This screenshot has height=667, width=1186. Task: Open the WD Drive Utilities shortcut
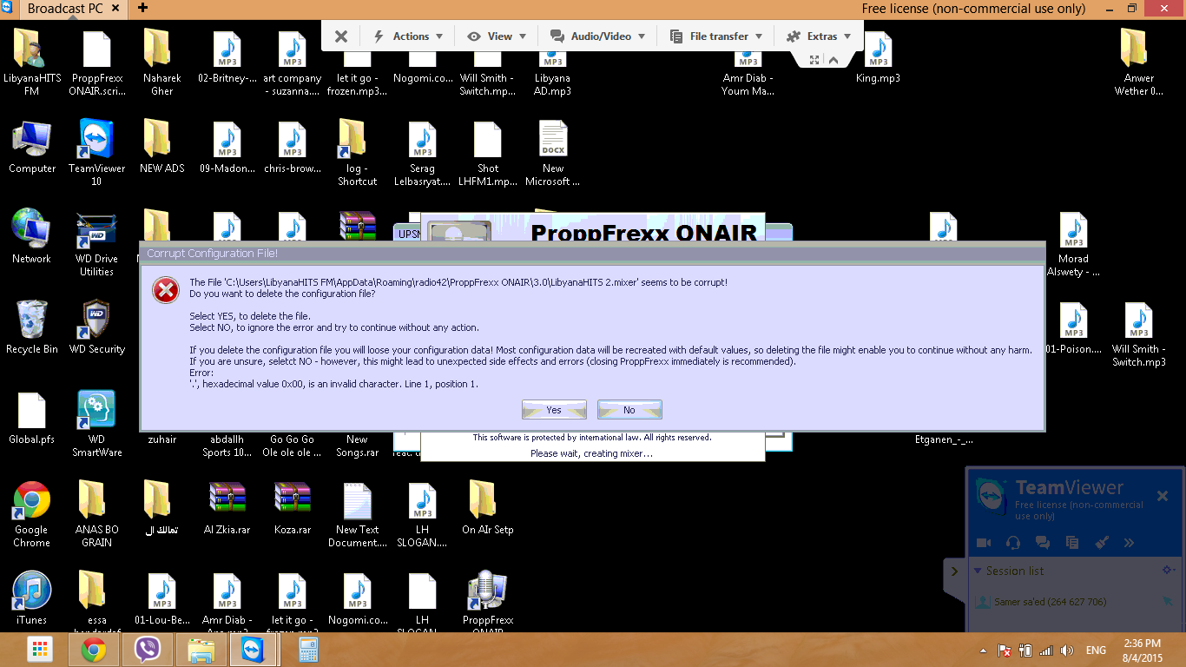96,244
